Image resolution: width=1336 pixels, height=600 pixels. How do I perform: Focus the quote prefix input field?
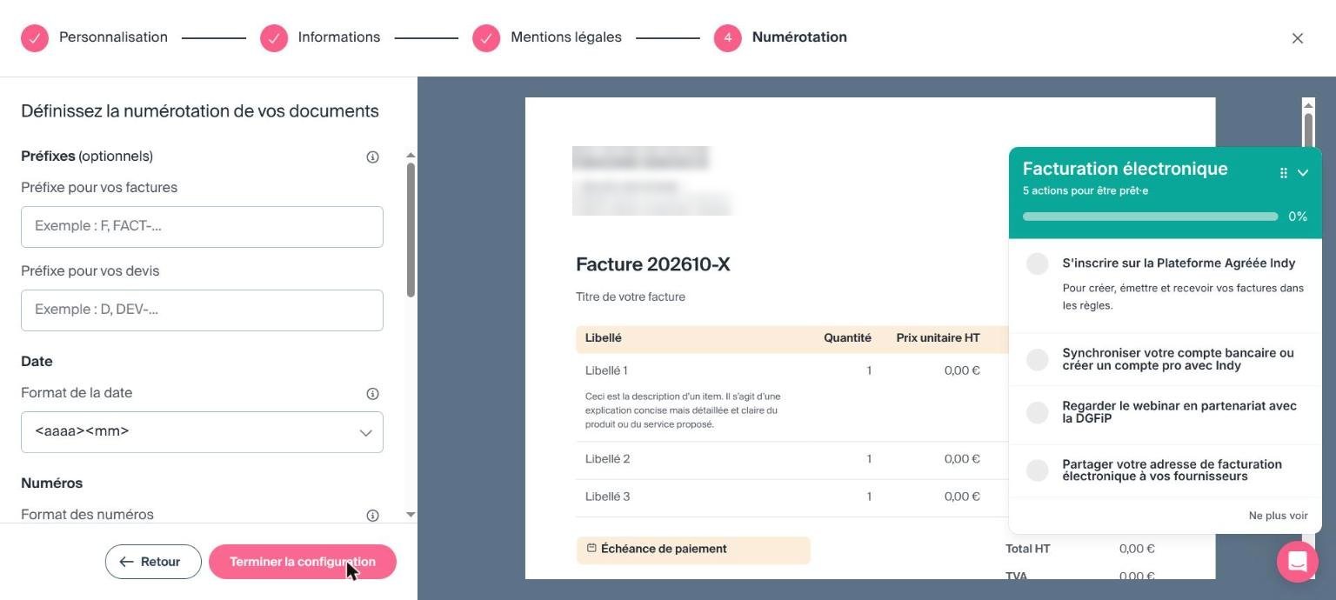pos(202,310)
